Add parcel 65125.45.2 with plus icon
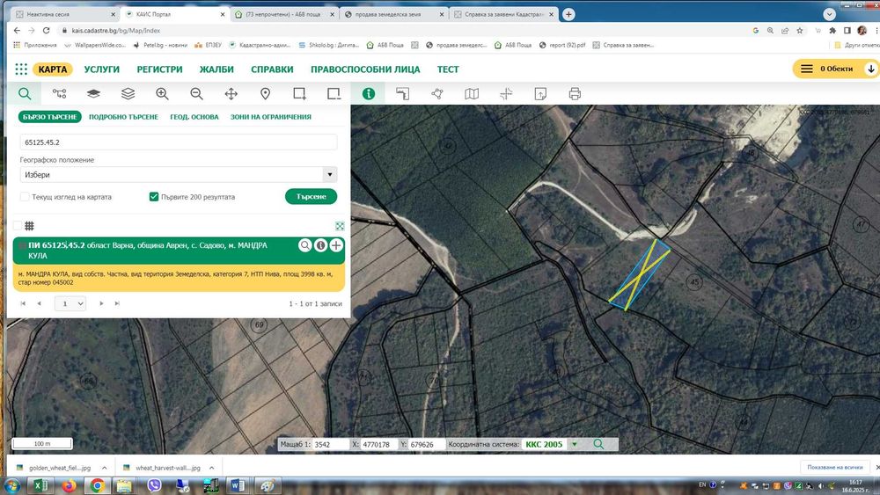 click(x=336, y=245)
